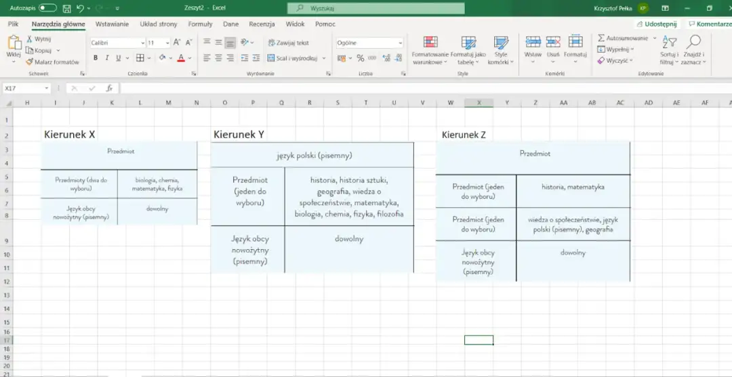Click the Autosumowanie sigma icon
This screenshot has width=732, height=377.
(601, 39)
